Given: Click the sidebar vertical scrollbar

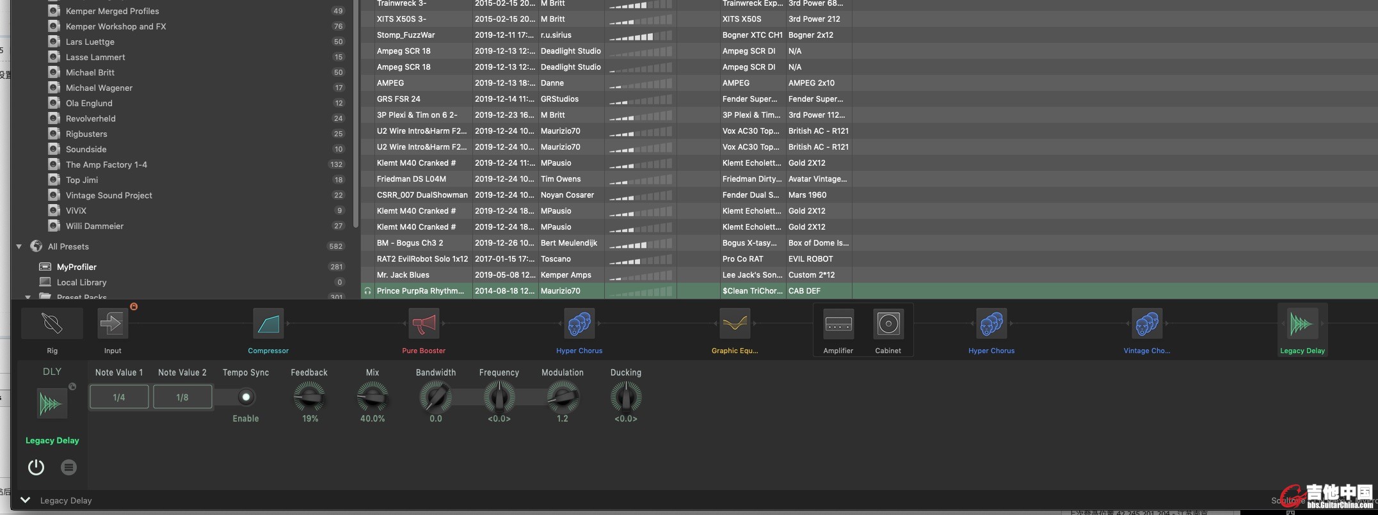Looking at the screenshot, I should coord(356,114).
